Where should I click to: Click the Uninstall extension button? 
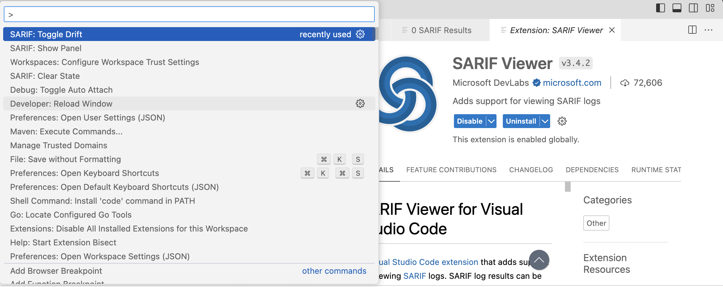click(521, 121)
